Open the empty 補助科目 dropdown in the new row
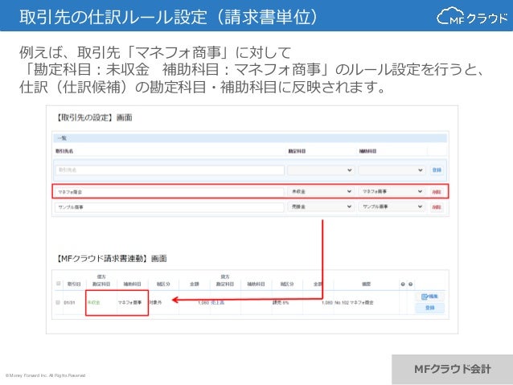Viewport: 513px width, 385px height. point(392,170)
